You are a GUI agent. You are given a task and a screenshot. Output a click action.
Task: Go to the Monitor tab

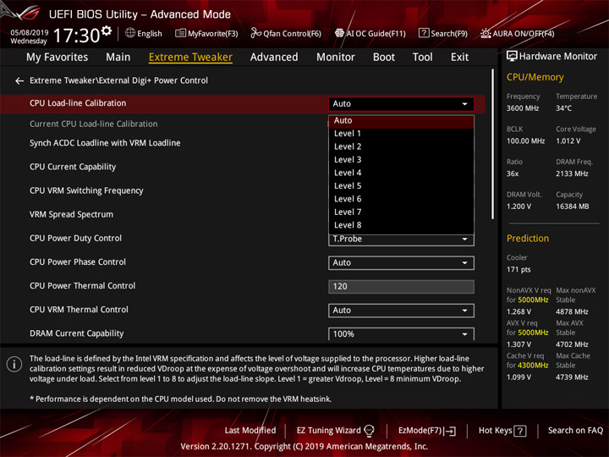pyautogui.click(x=336, y=58)
